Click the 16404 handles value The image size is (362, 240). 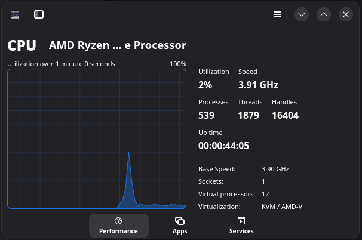point(285,115)
